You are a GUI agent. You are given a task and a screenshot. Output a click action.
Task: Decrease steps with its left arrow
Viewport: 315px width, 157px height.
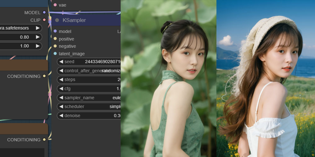[61, 79]
